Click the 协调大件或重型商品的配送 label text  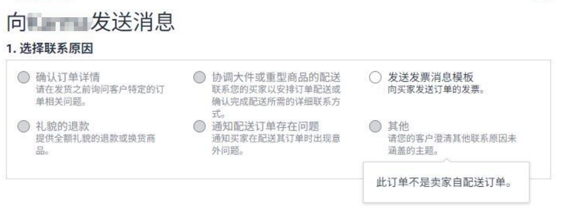click(276, 77)
